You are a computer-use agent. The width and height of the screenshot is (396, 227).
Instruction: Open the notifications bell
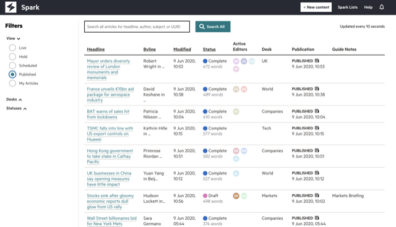(382, 7)
